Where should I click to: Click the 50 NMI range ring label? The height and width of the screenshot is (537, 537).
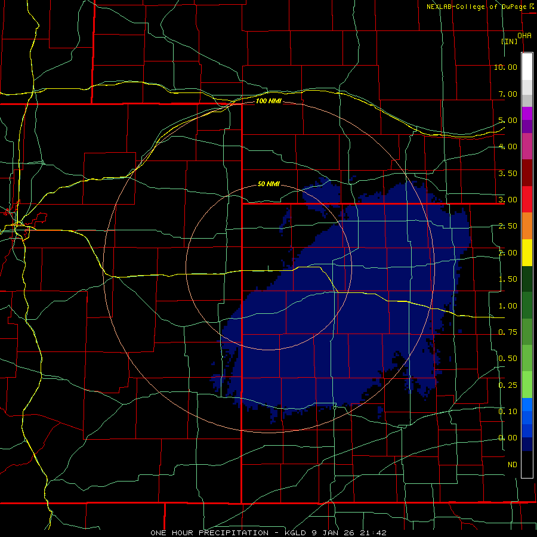(x=268, y=184)
